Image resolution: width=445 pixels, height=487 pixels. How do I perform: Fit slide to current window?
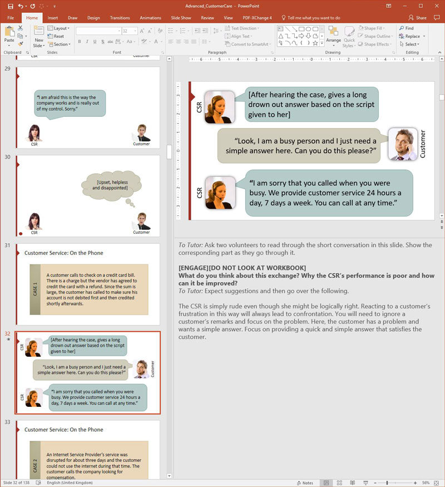coord(436,483)
